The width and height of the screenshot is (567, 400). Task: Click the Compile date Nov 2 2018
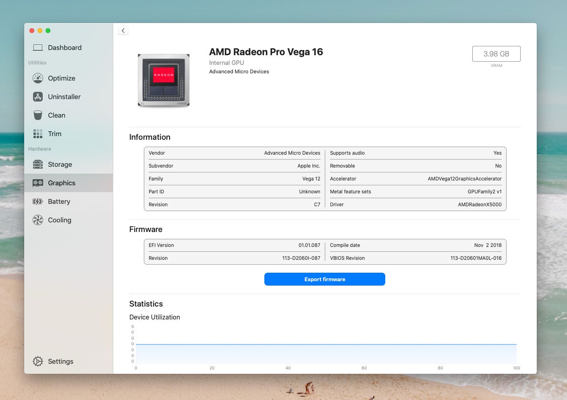click(x=488, y=245)
